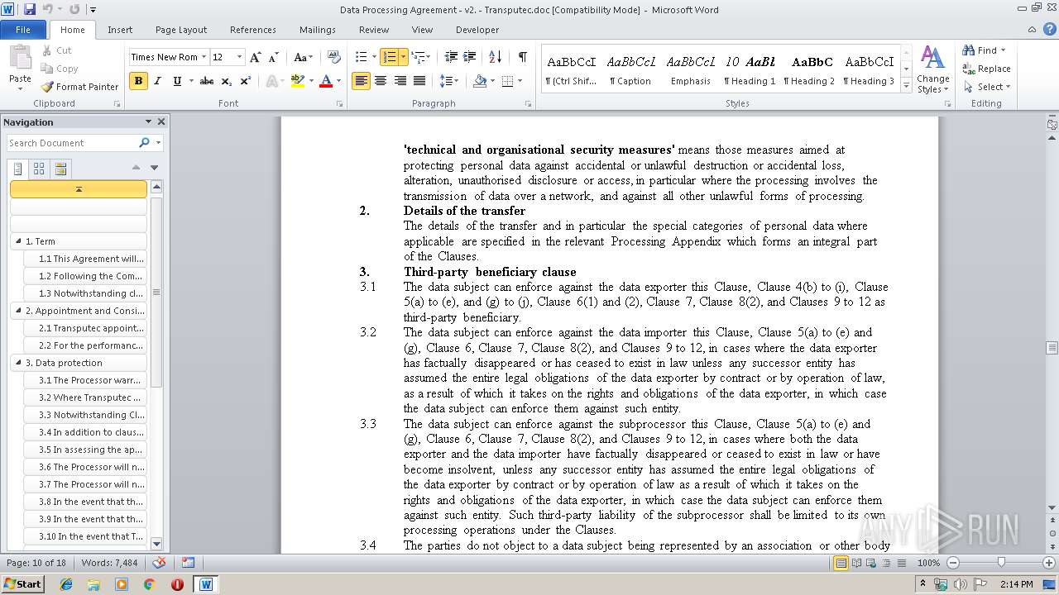This screenshot has width=1059, height=595.
Task: Collapse the '3. Data protection' heading
Action: [x=18, y=363]
